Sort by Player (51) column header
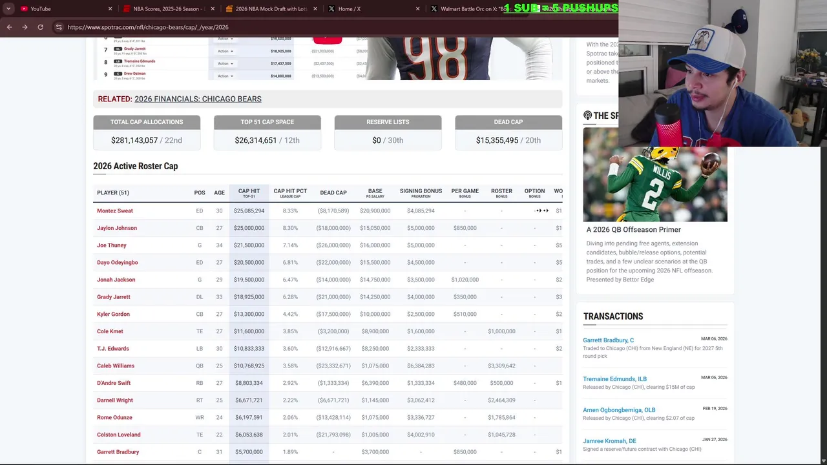 pyautogui.click(x=113, y=192)
